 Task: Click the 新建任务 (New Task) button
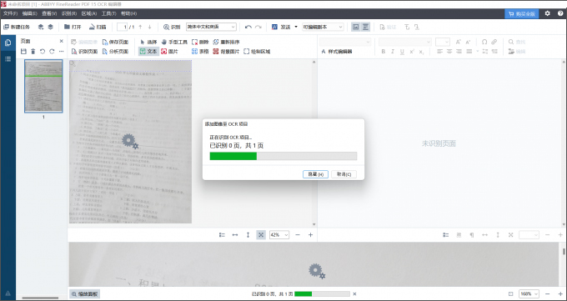click(17, 28)
